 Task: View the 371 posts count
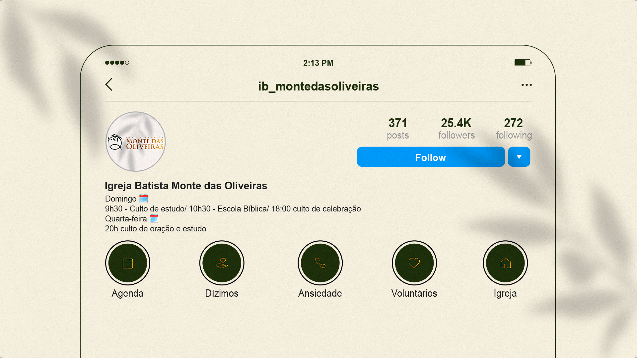397,129
